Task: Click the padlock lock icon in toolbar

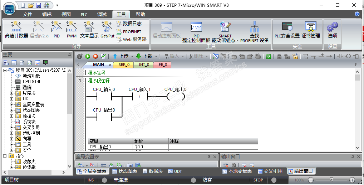Action: pyautogui.click(x=279, y=56)
